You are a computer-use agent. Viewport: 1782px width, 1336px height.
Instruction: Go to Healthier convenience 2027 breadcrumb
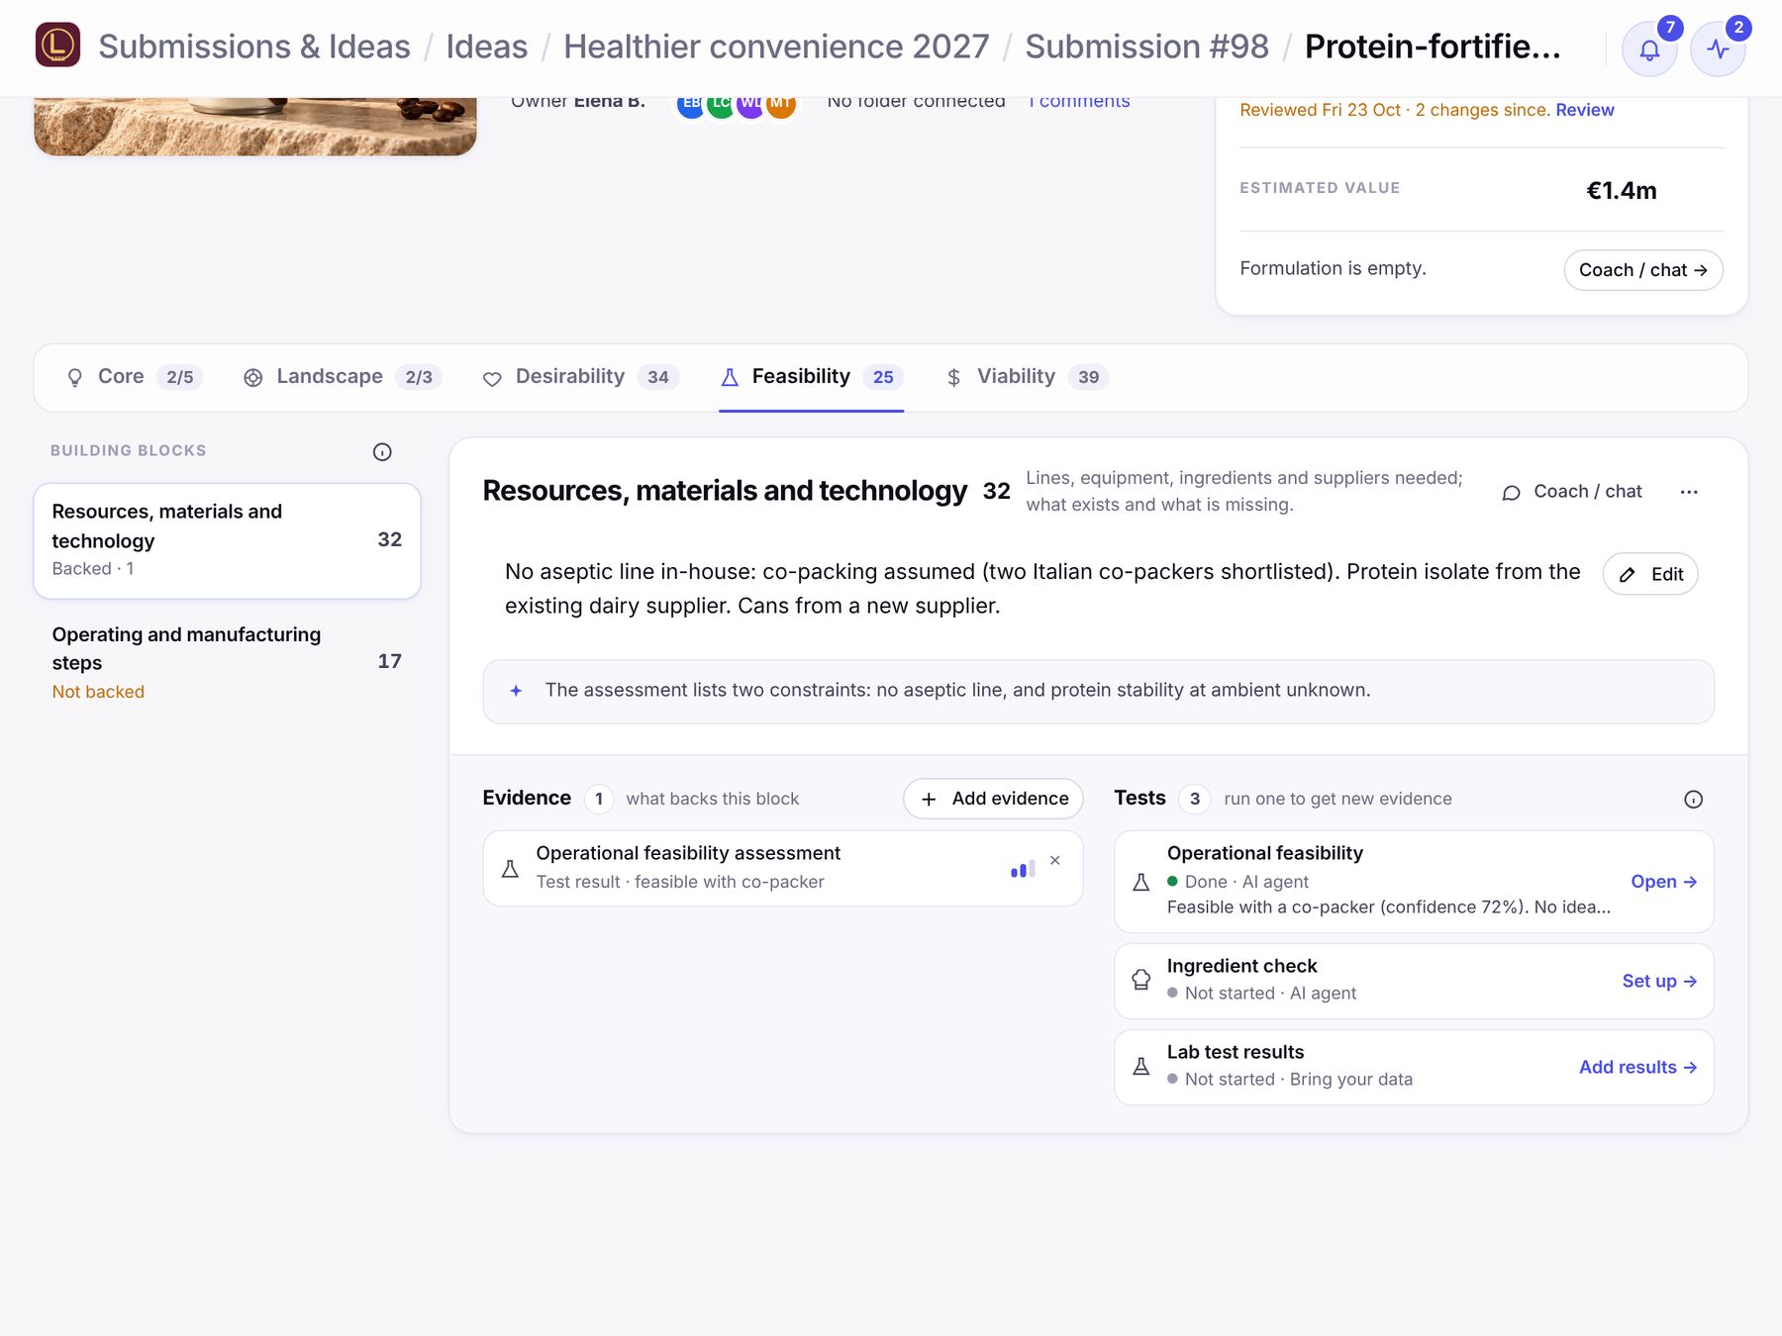point(776,47)
